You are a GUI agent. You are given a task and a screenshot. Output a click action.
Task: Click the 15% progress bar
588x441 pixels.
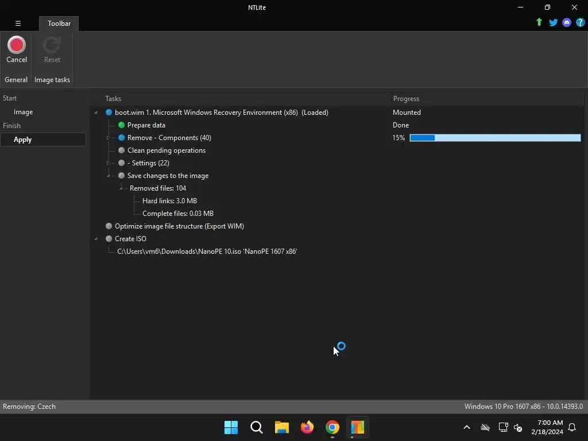coord(495,138)
